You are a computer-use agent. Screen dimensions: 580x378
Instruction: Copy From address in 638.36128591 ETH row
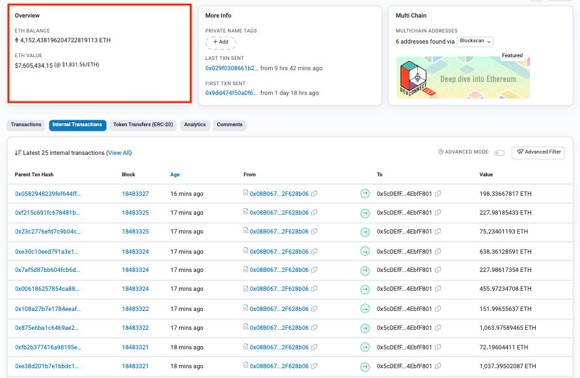[x=314, y=251]
